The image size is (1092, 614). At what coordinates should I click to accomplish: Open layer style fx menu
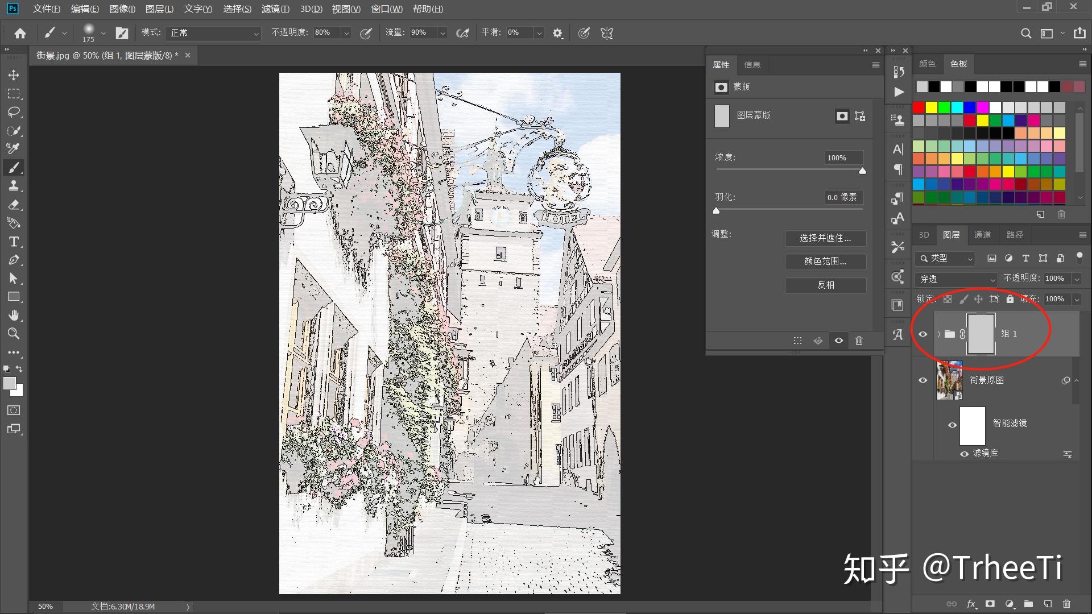coord(971,604)
